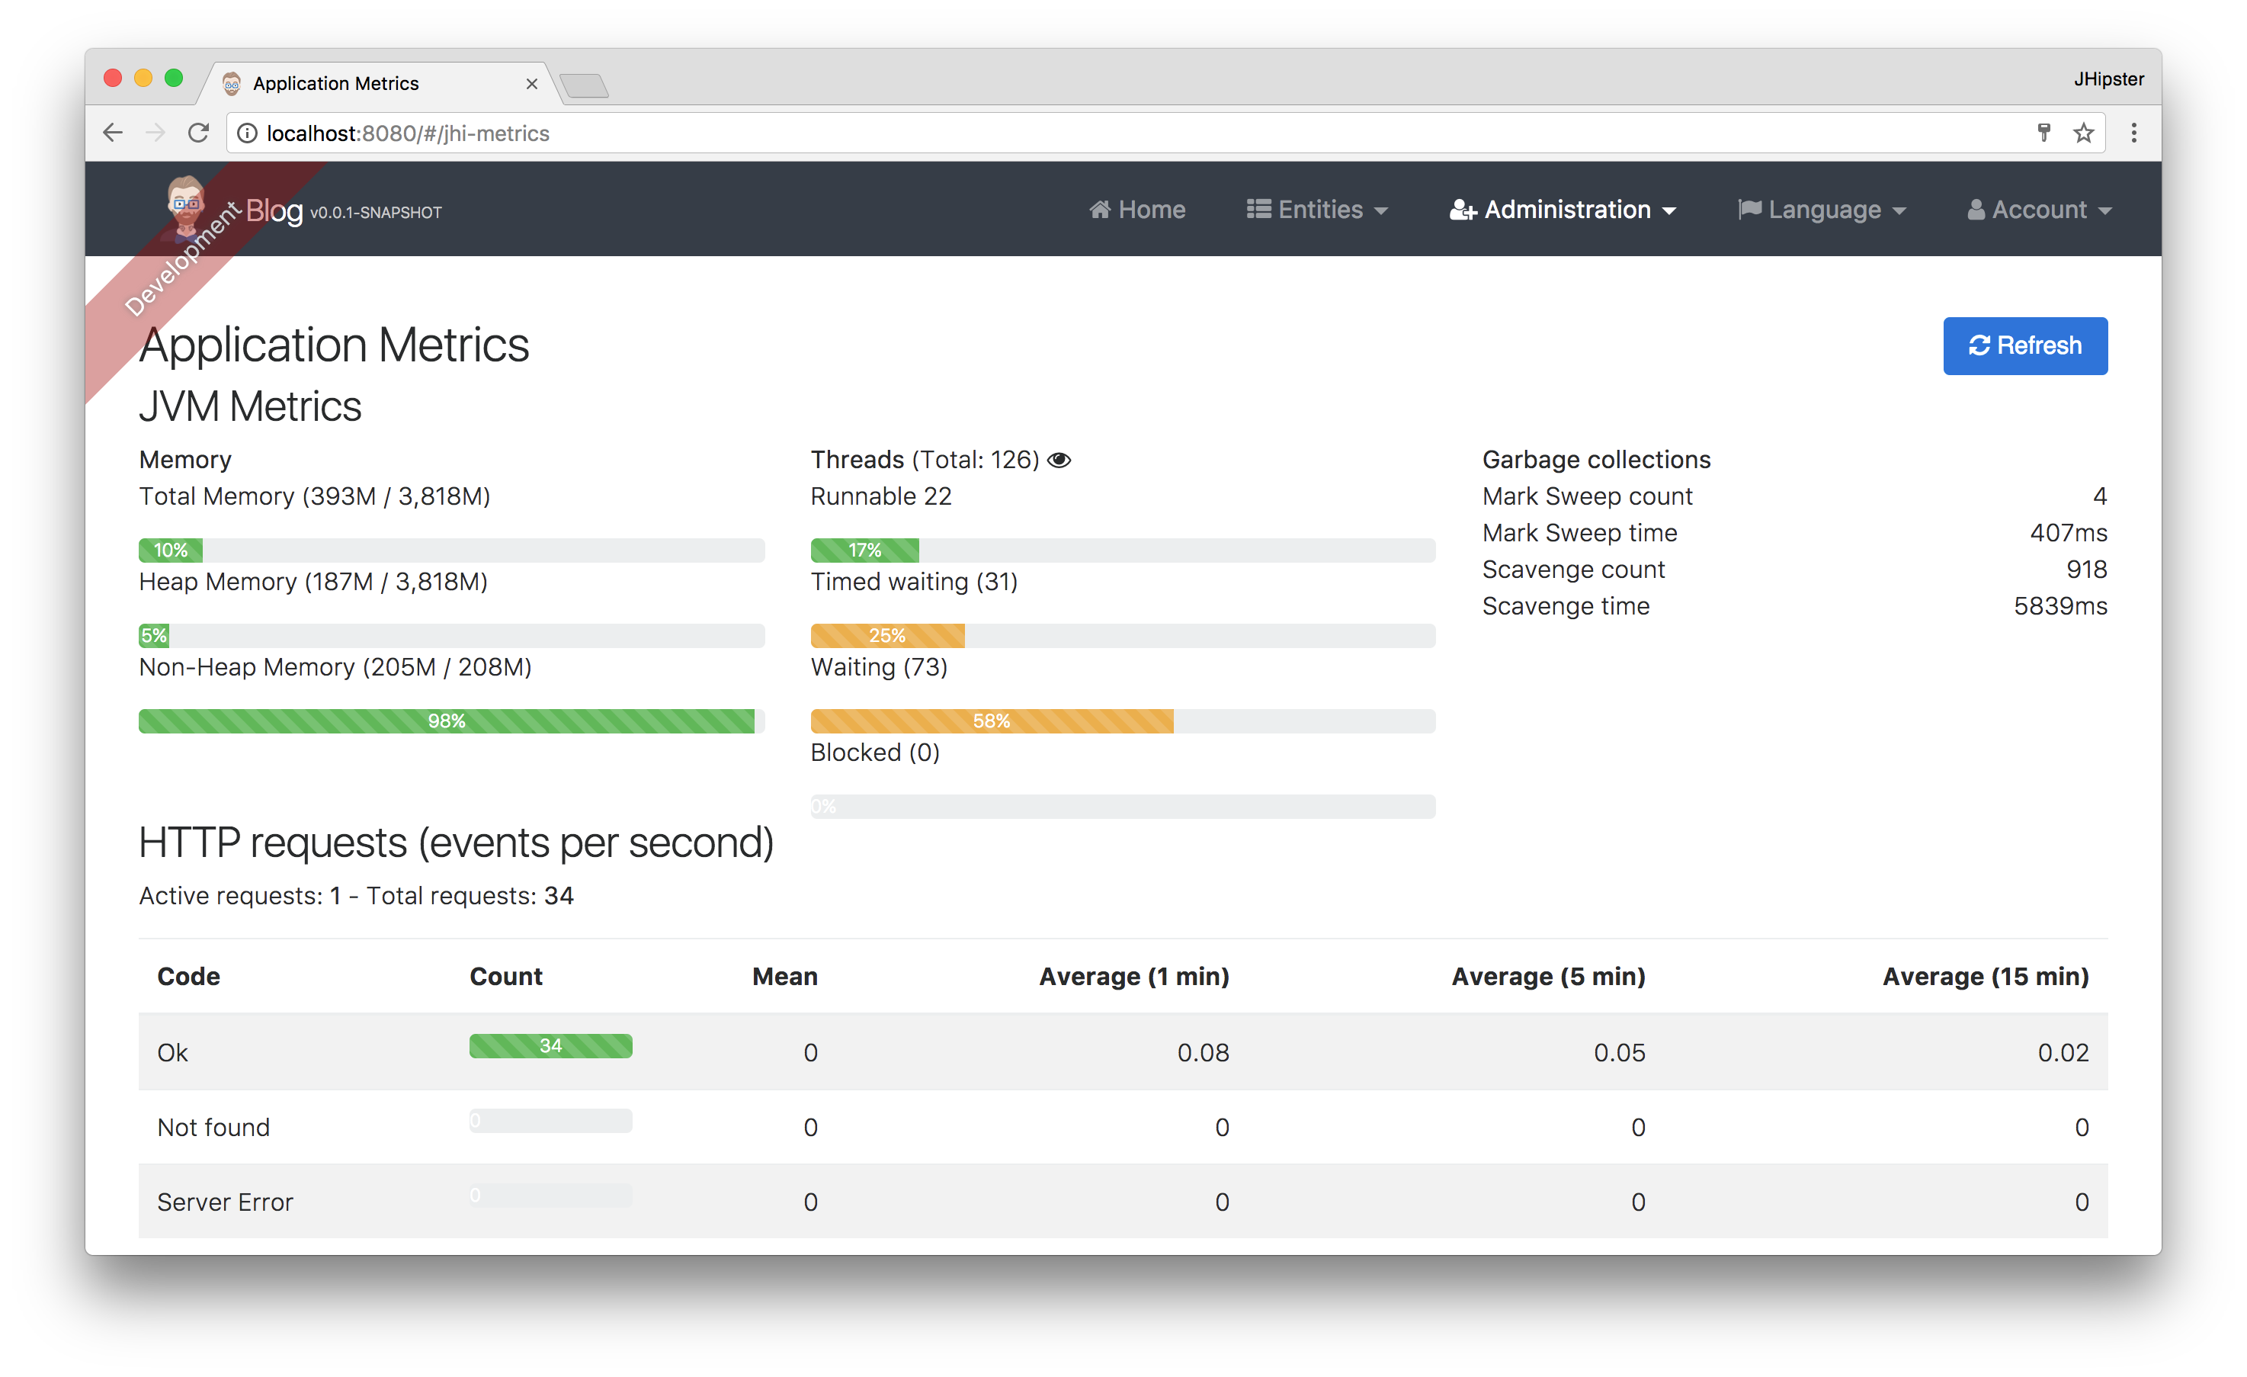Click the eye icon beside Threads total

tap(1059, 460)
